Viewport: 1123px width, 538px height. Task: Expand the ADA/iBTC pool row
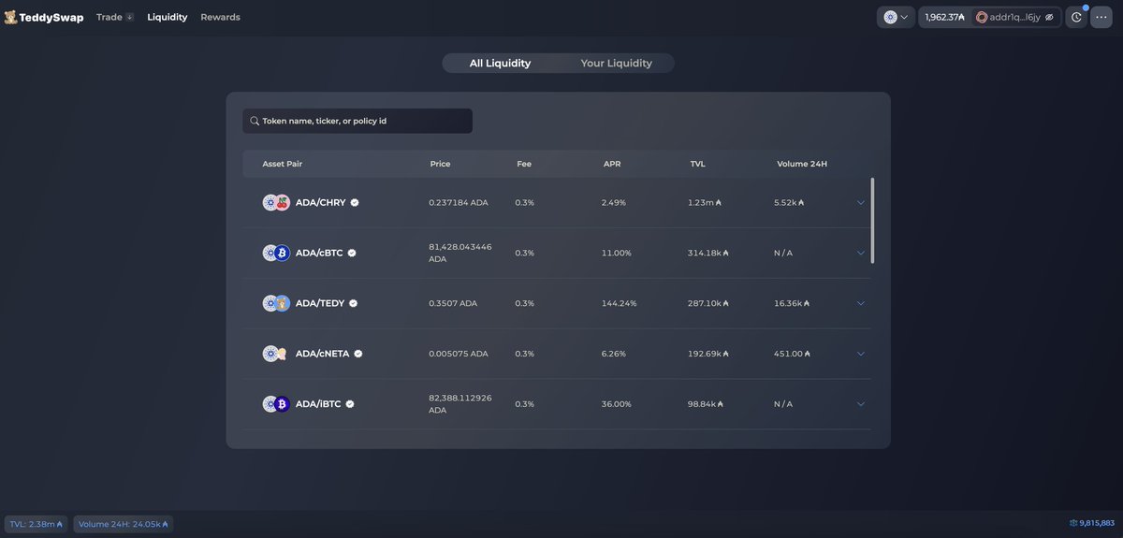[861, 404]
